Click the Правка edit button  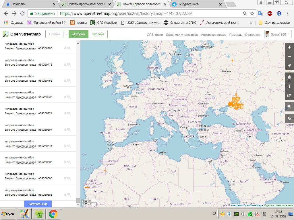55,34
